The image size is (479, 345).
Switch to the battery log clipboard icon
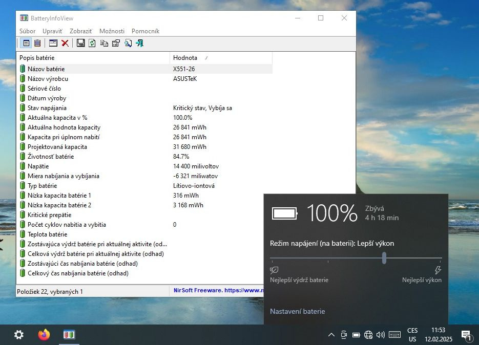point(37,43)
